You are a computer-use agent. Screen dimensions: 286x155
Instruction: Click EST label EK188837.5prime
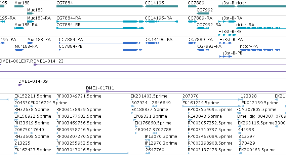coord(150,110)
